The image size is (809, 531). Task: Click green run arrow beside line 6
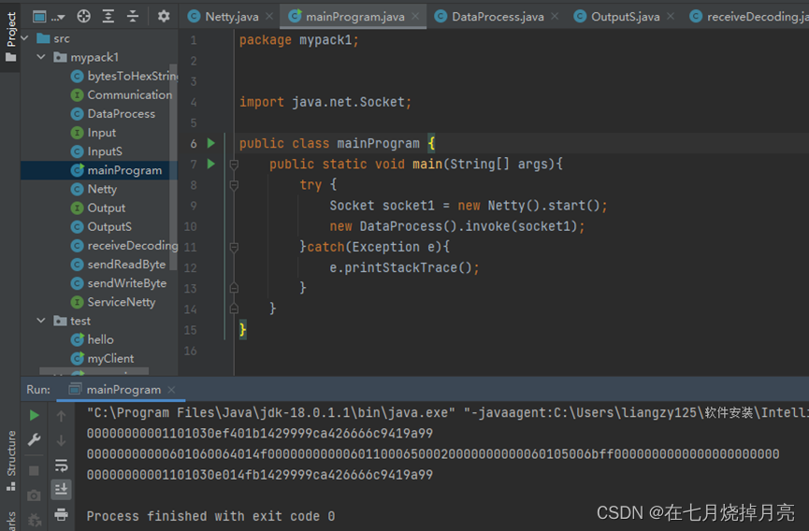(x=211, y=143)
